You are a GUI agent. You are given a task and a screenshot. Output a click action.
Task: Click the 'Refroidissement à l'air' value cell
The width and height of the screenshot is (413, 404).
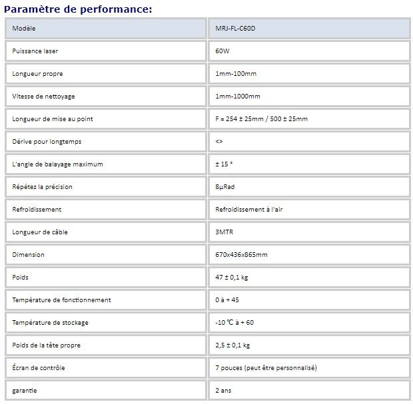click(244, 210)
